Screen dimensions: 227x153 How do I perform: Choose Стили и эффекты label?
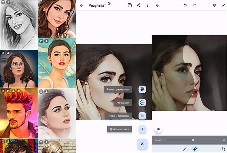tap(118, 116)
